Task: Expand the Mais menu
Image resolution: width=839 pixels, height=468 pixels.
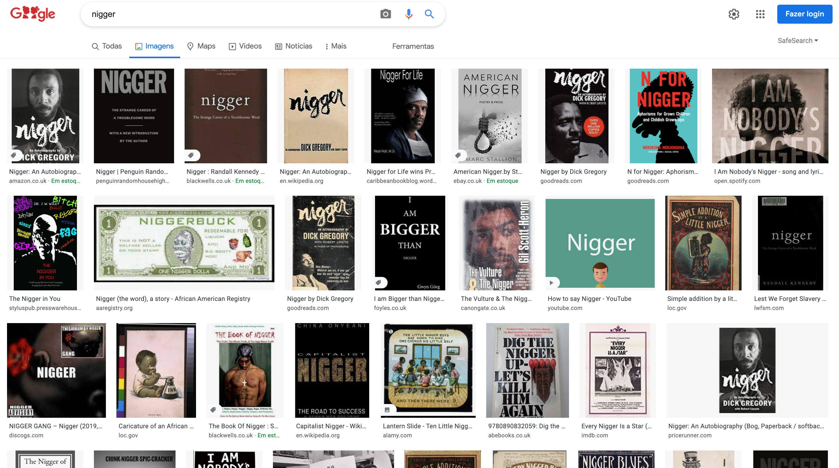Action: (336, 46)
